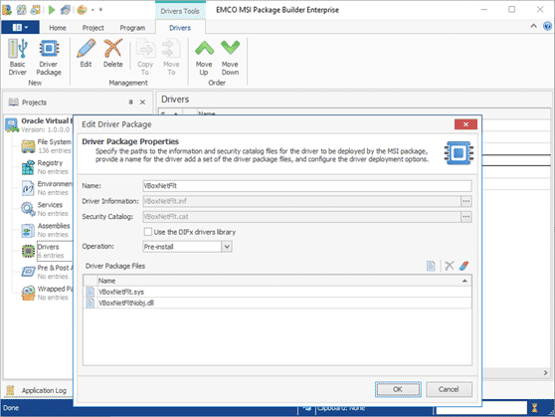This screenshot has width=555, height=417.
Task: Click the Assemblies tree item label
Action: tap(54, 226)
